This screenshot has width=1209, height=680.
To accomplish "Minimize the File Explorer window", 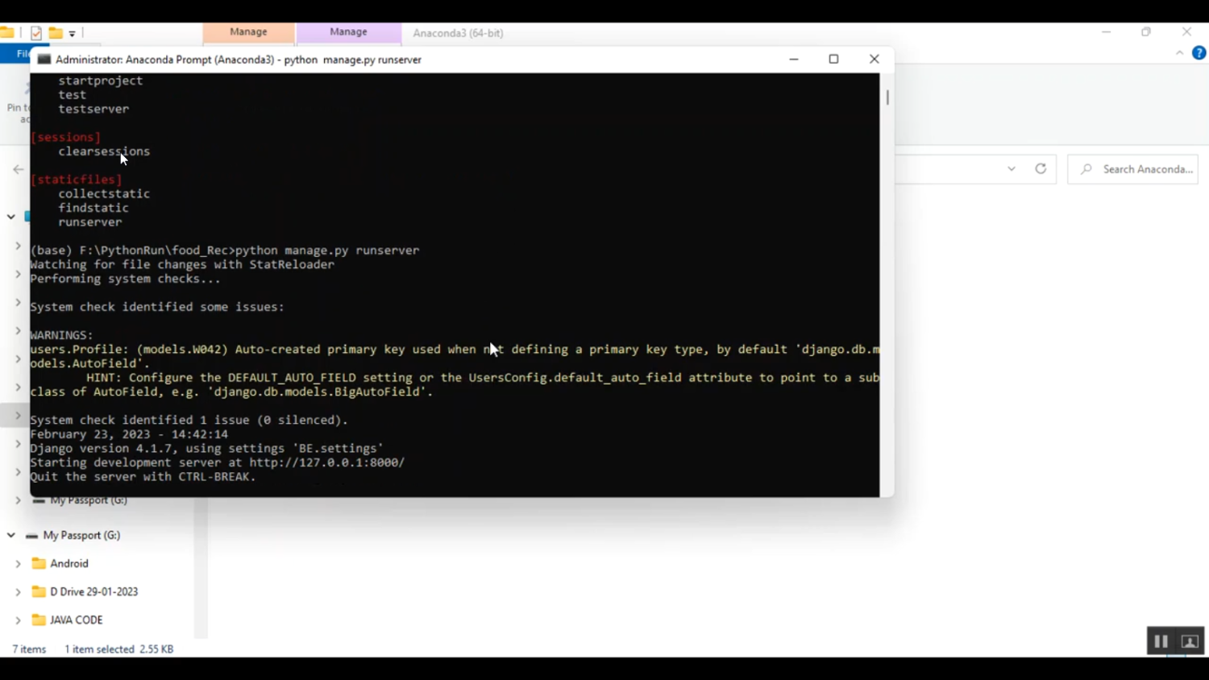I will click(1106, 32).
